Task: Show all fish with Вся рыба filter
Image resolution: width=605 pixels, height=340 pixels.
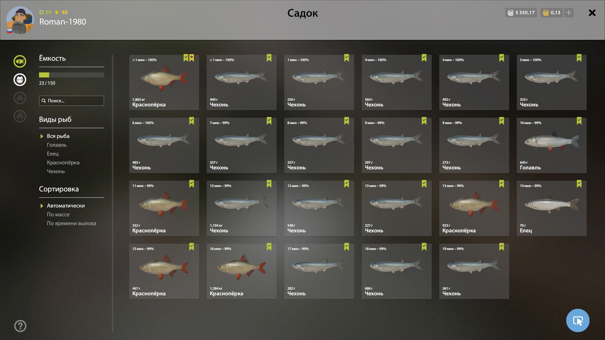Action: [x=58, y=136]
